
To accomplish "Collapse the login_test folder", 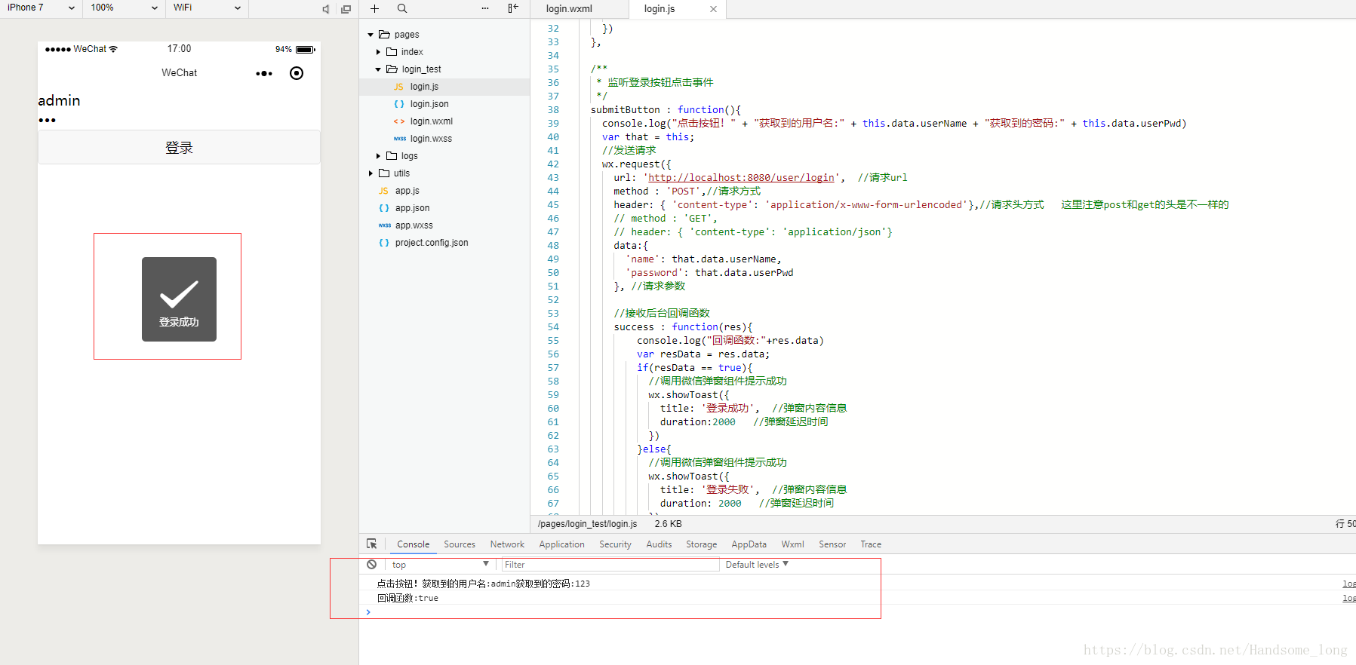I will [378, 69].
